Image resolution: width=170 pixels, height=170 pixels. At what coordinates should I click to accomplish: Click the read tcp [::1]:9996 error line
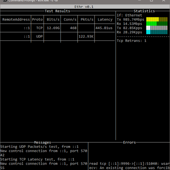[x=129, y=164]
